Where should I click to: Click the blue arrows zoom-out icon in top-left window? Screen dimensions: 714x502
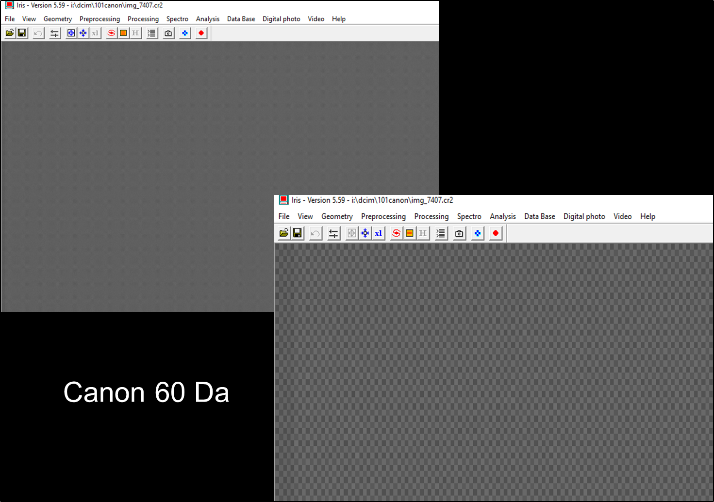pyautogui.click(x=83, y=33)
